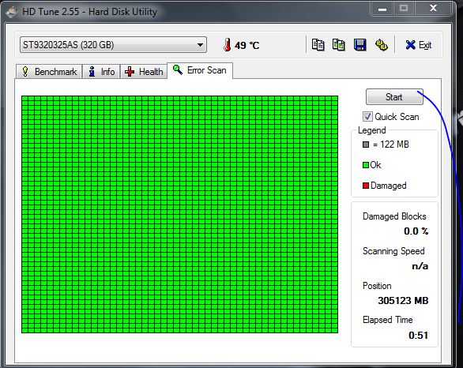463x368 pixels.
Task: Click the copy screenshot to clipboard icon
Action: (x=339, y=45)
